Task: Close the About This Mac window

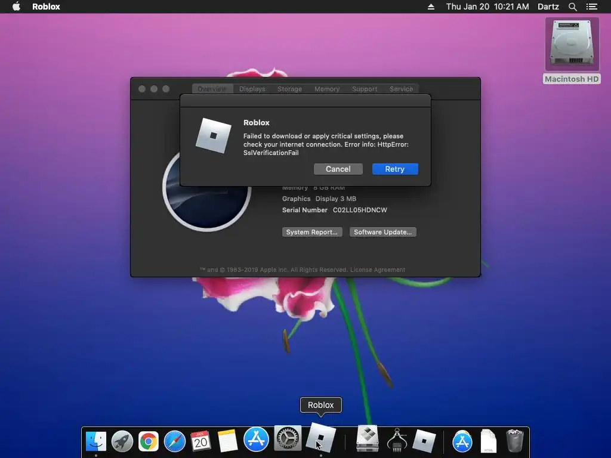Action: point(142,89)
